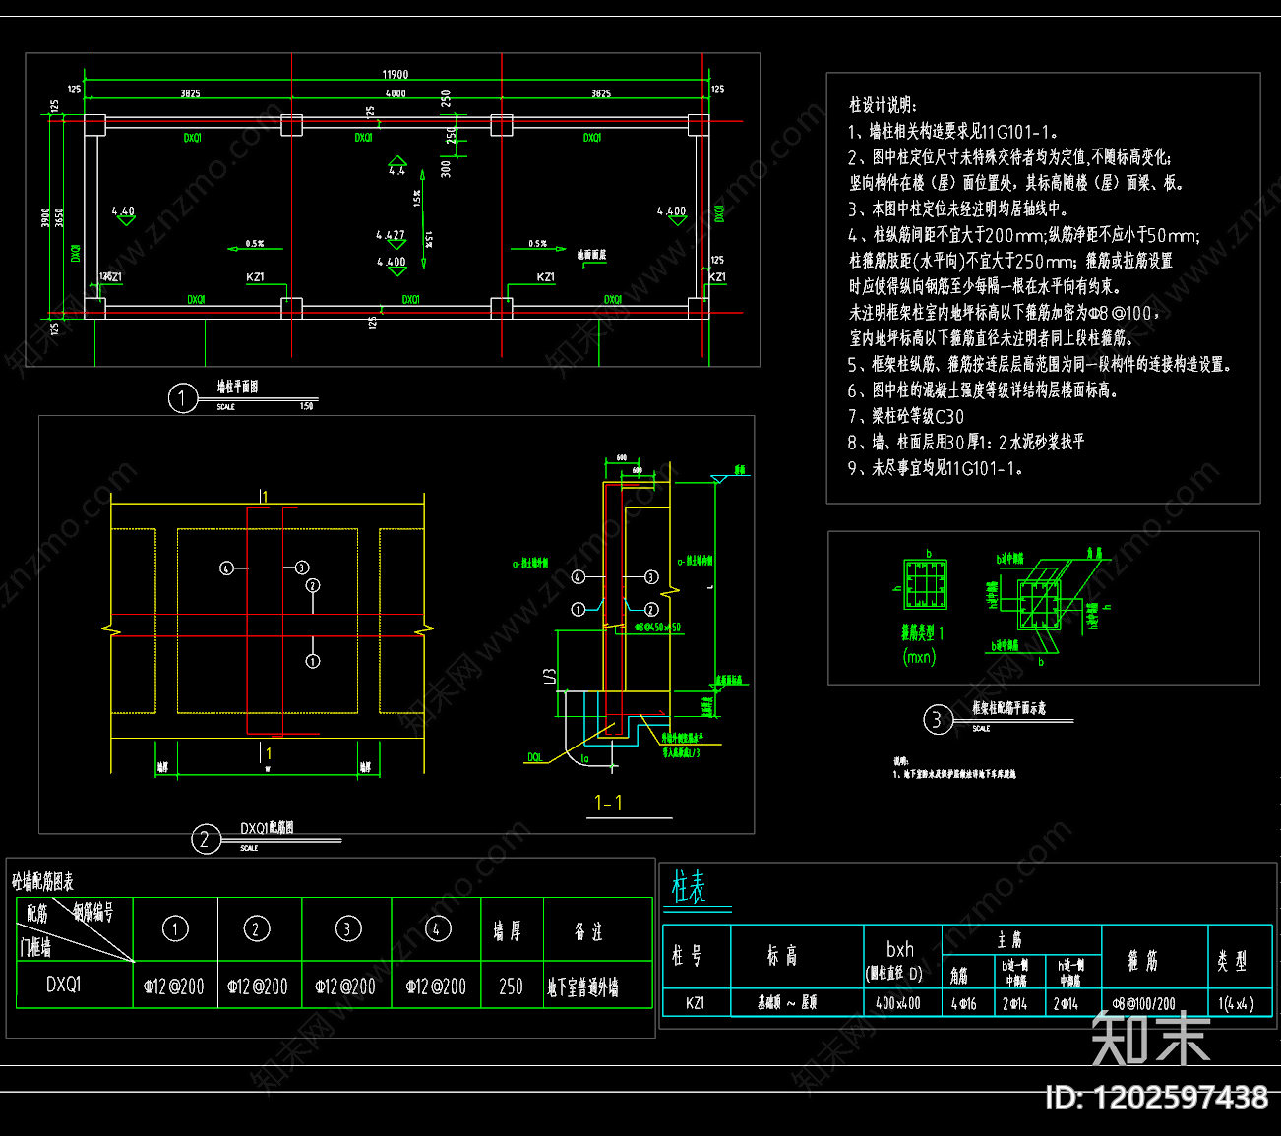This screenshot has width=1281, height=1136.
Task: Click the 11900 overall dimension text
Action: click(396, 75)
